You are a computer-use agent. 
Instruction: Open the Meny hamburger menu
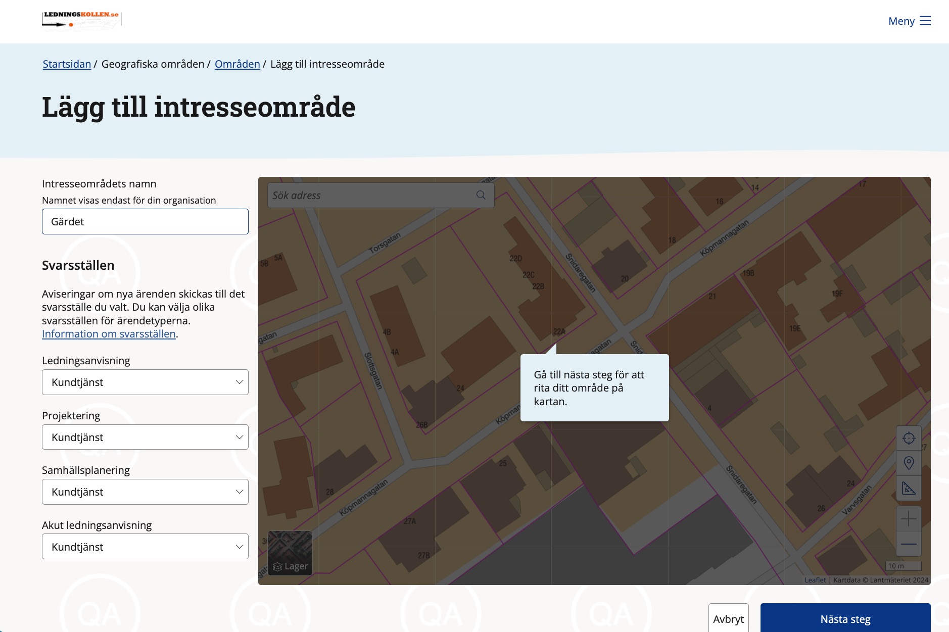[909, 21]
